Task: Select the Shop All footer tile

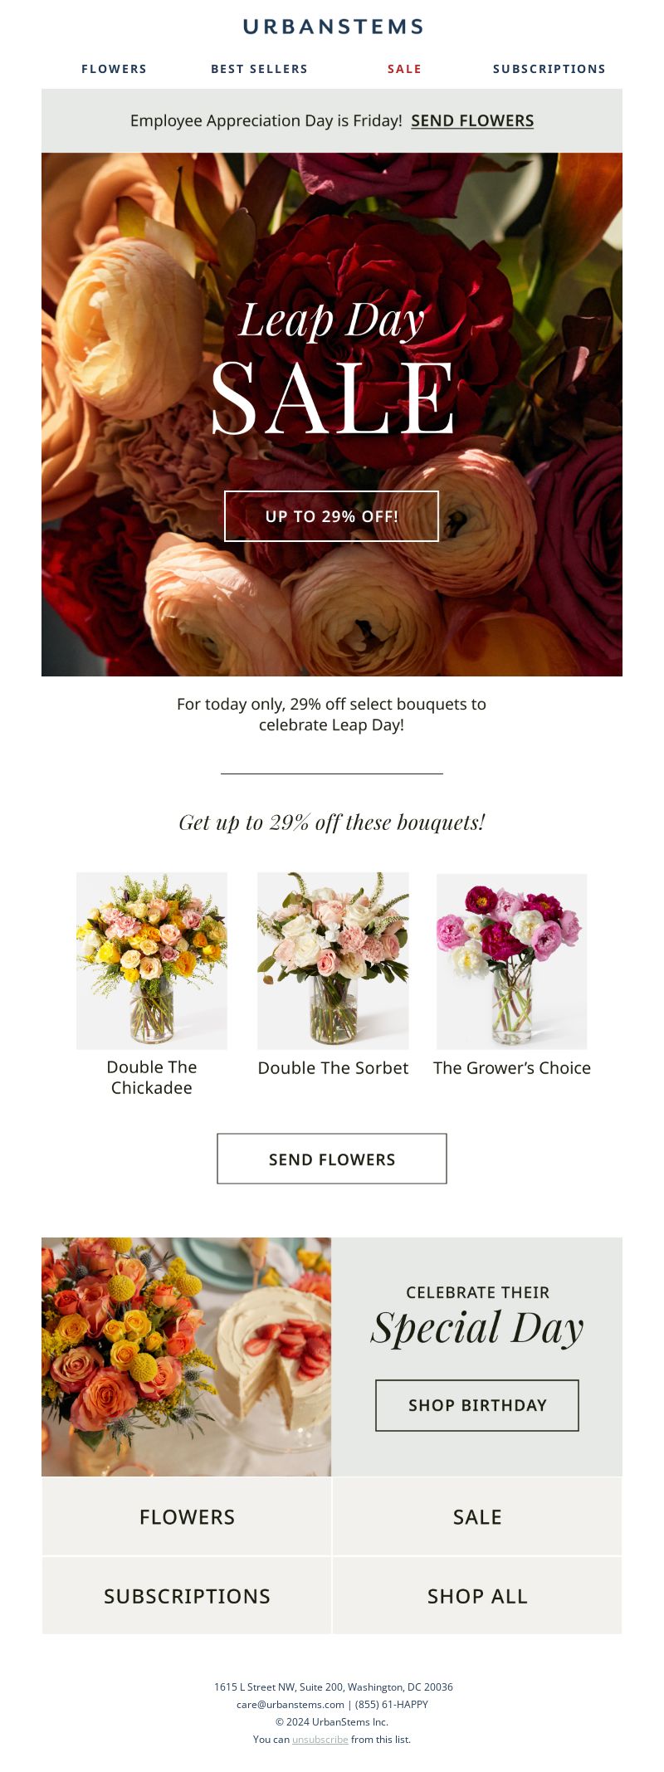Action: tap(477, 1596)
